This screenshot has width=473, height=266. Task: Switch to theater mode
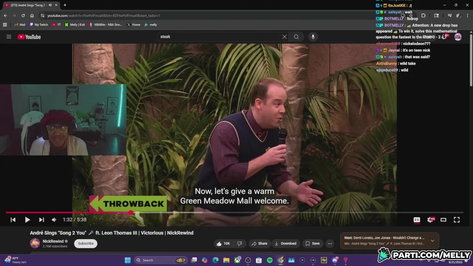click(443, 220)
